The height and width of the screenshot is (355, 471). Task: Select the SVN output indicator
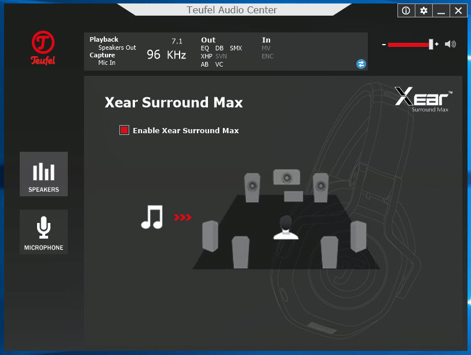pyautogui.click(x=221, y=56)
